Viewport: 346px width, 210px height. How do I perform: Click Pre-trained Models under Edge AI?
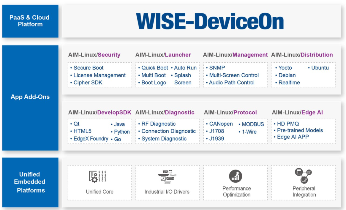point(300,130)
